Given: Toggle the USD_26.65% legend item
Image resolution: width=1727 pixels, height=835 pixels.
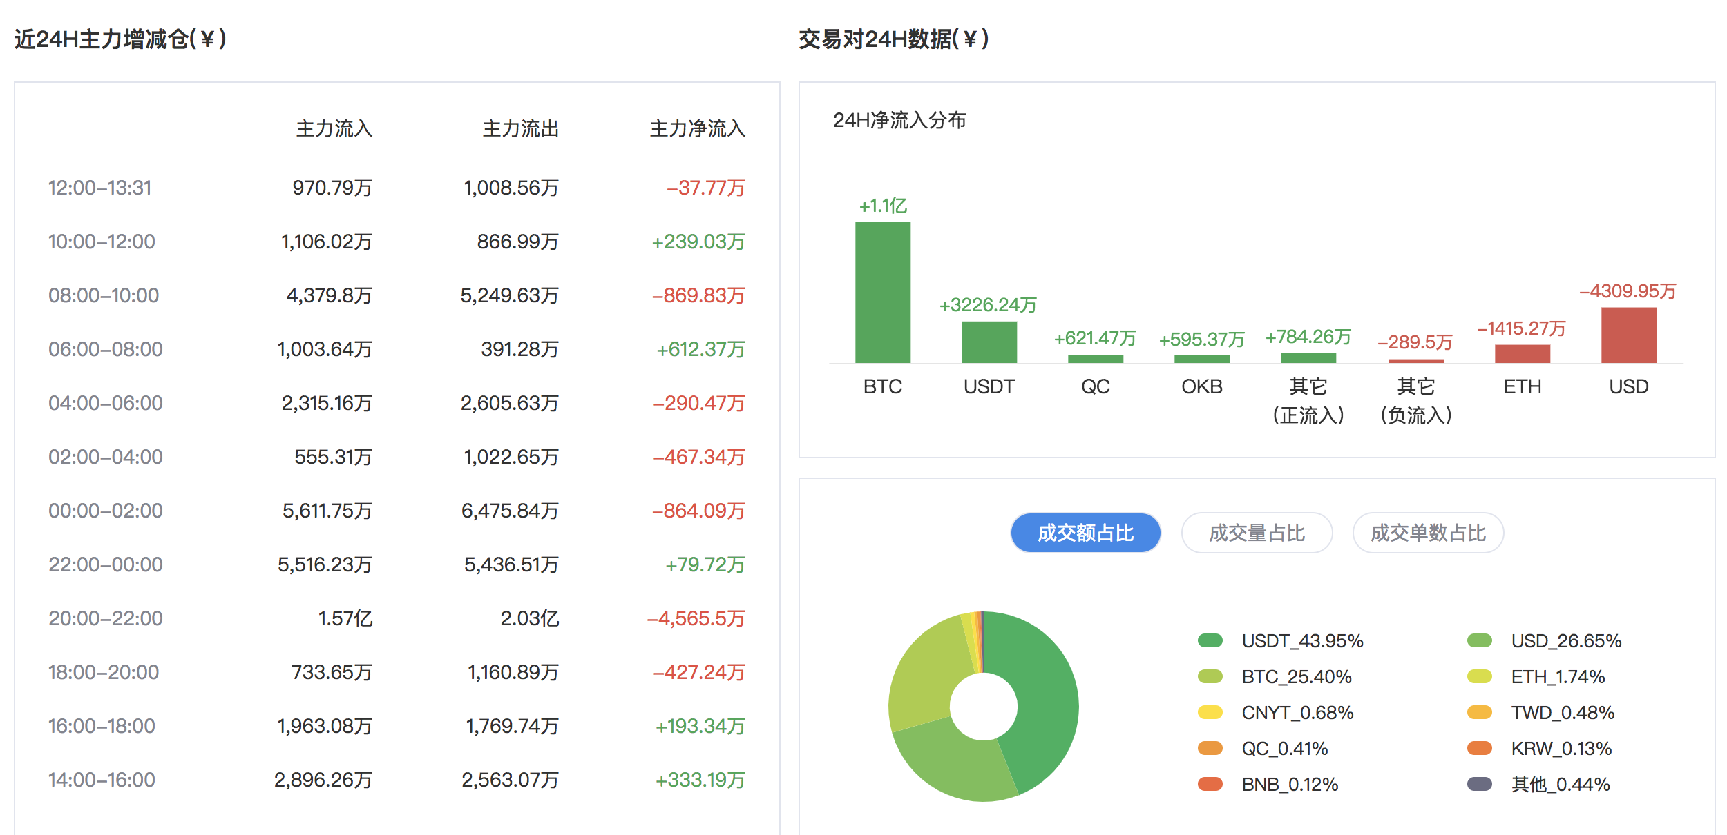Looking at the screenshot, I should [1480, 641].
